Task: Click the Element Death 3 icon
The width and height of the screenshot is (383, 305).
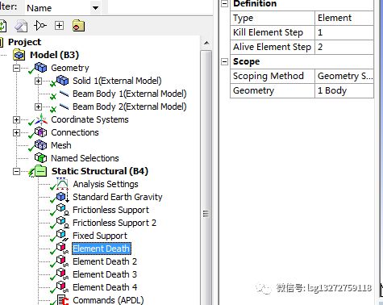Action: (x=62, y=274)
